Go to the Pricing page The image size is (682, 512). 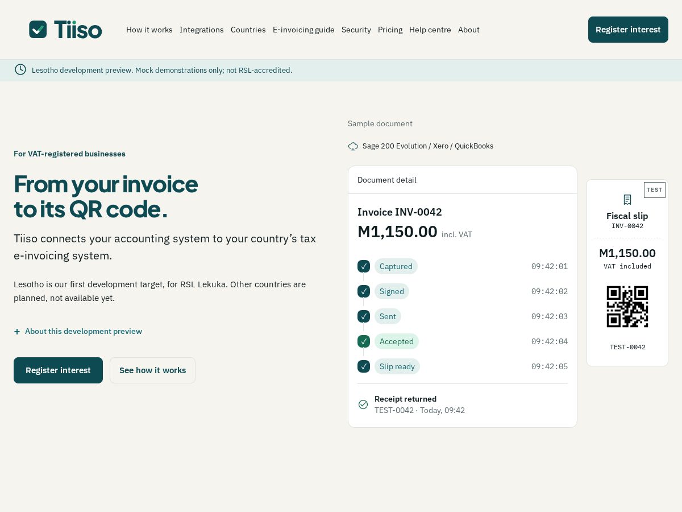[x=390, y=30]
